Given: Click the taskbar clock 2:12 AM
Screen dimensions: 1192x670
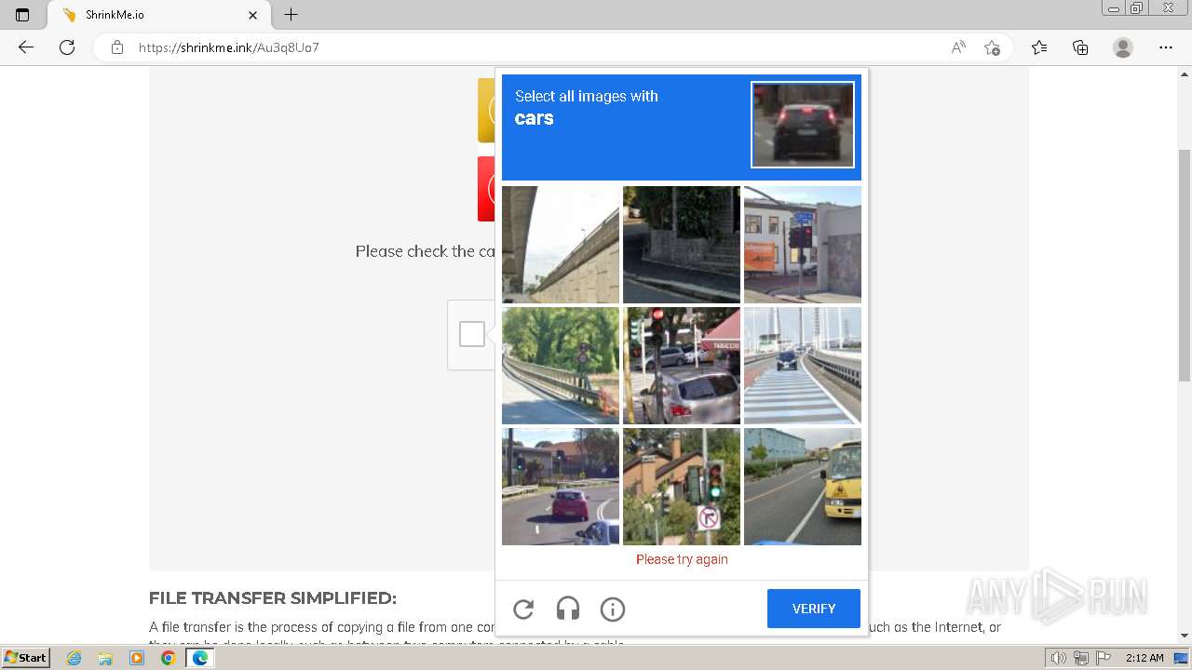Looking at the screenshot, I should (x=1144, y=658).
